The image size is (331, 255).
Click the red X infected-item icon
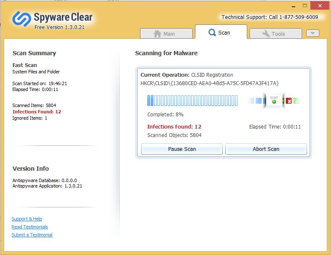[x=289, y=101]
